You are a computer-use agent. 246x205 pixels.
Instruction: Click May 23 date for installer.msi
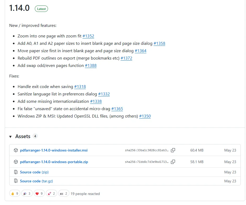[x=230, y=150]
